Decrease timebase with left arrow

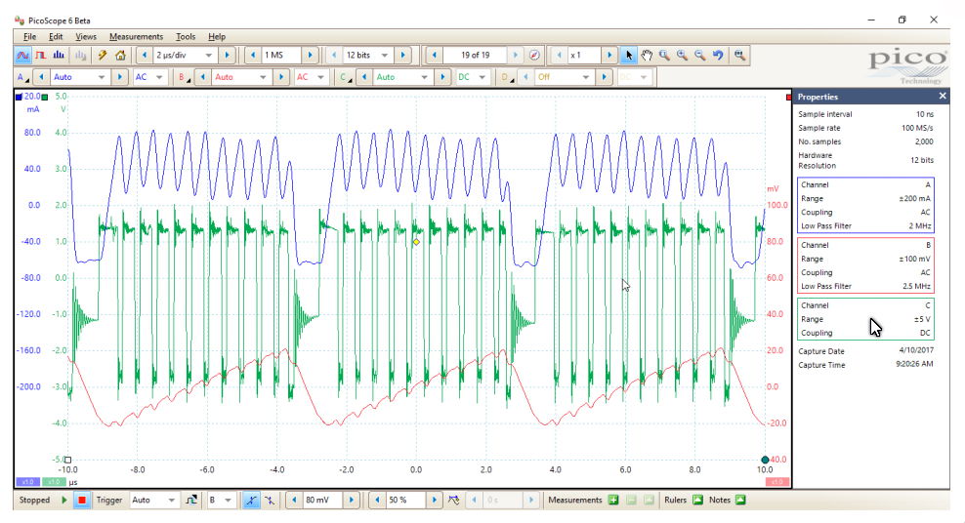point(144,56)
